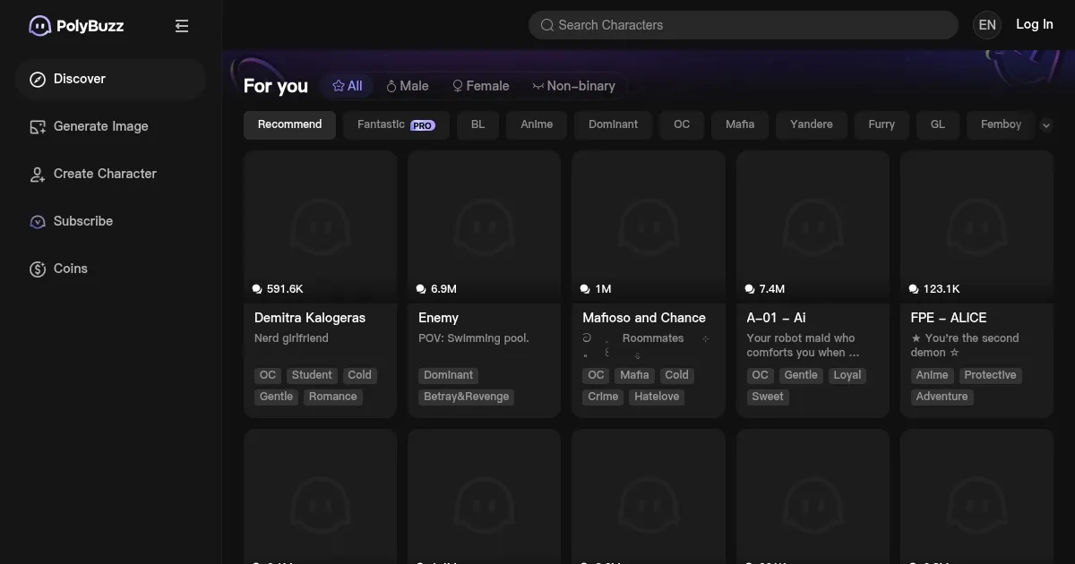The image size is (1075, 564).
Task: Open the Fantastic PRO category
Action: coord(396,124)
